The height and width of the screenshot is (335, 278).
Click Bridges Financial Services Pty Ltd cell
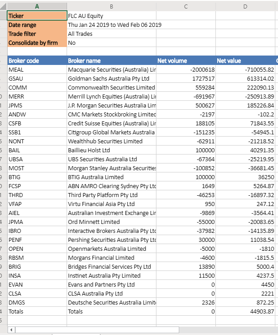click(111, 267)
